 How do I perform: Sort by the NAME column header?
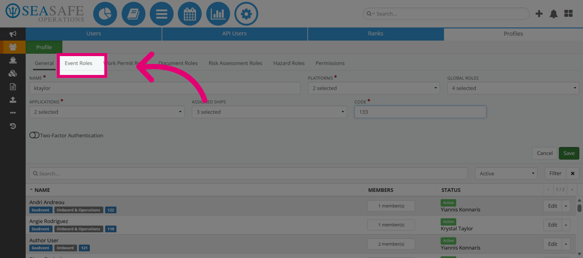[42, 190]
